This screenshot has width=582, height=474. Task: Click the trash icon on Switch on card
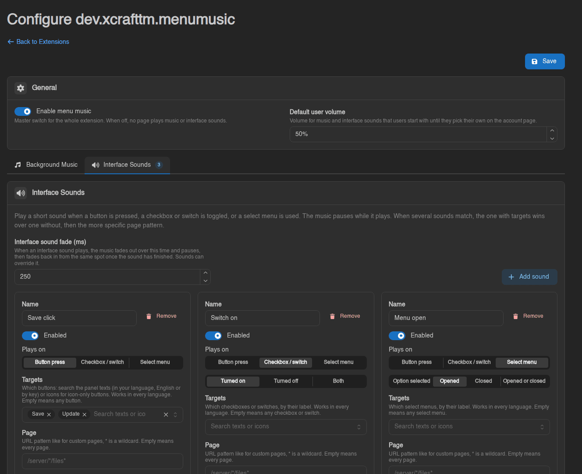click(x=332, y=316)
